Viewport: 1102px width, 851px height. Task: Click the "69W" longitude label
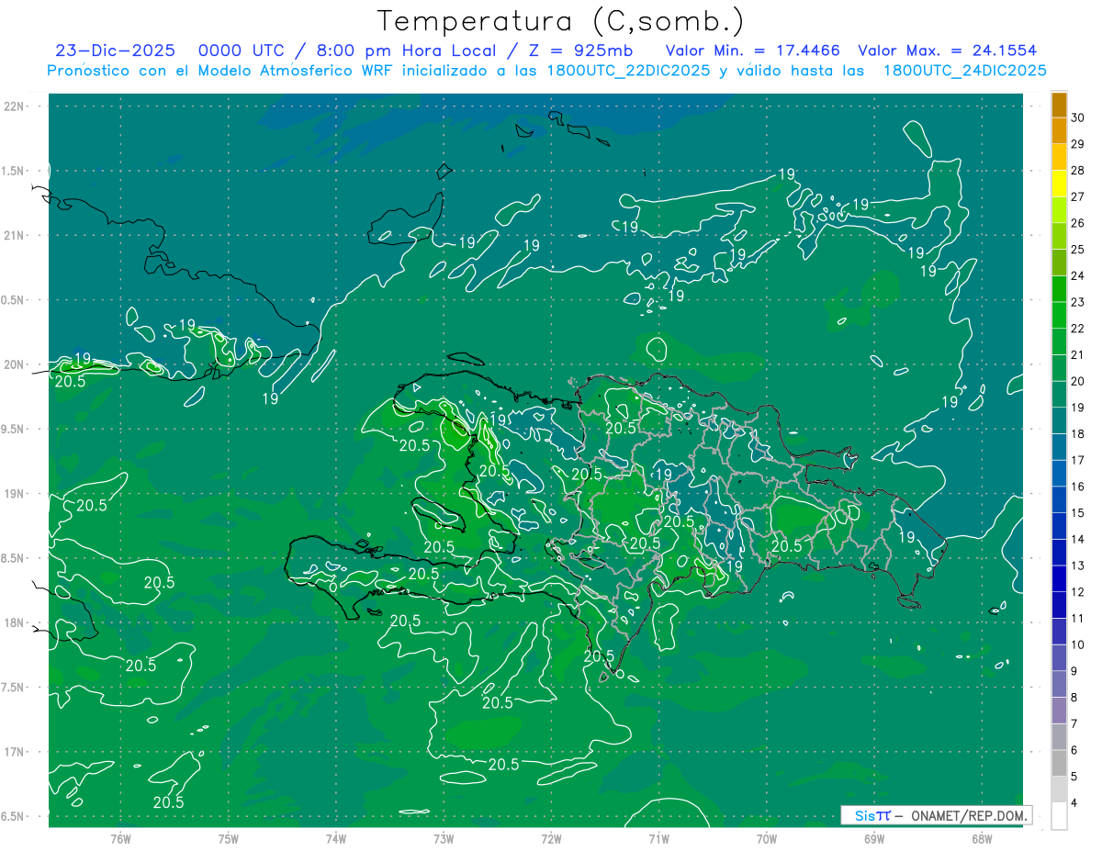pos(874,838)
